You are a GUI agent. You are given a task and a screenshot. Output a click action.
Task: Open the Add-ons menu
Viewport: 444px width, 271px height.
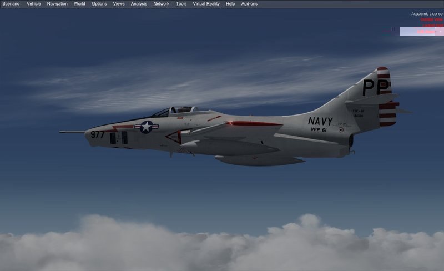(249, 4)
